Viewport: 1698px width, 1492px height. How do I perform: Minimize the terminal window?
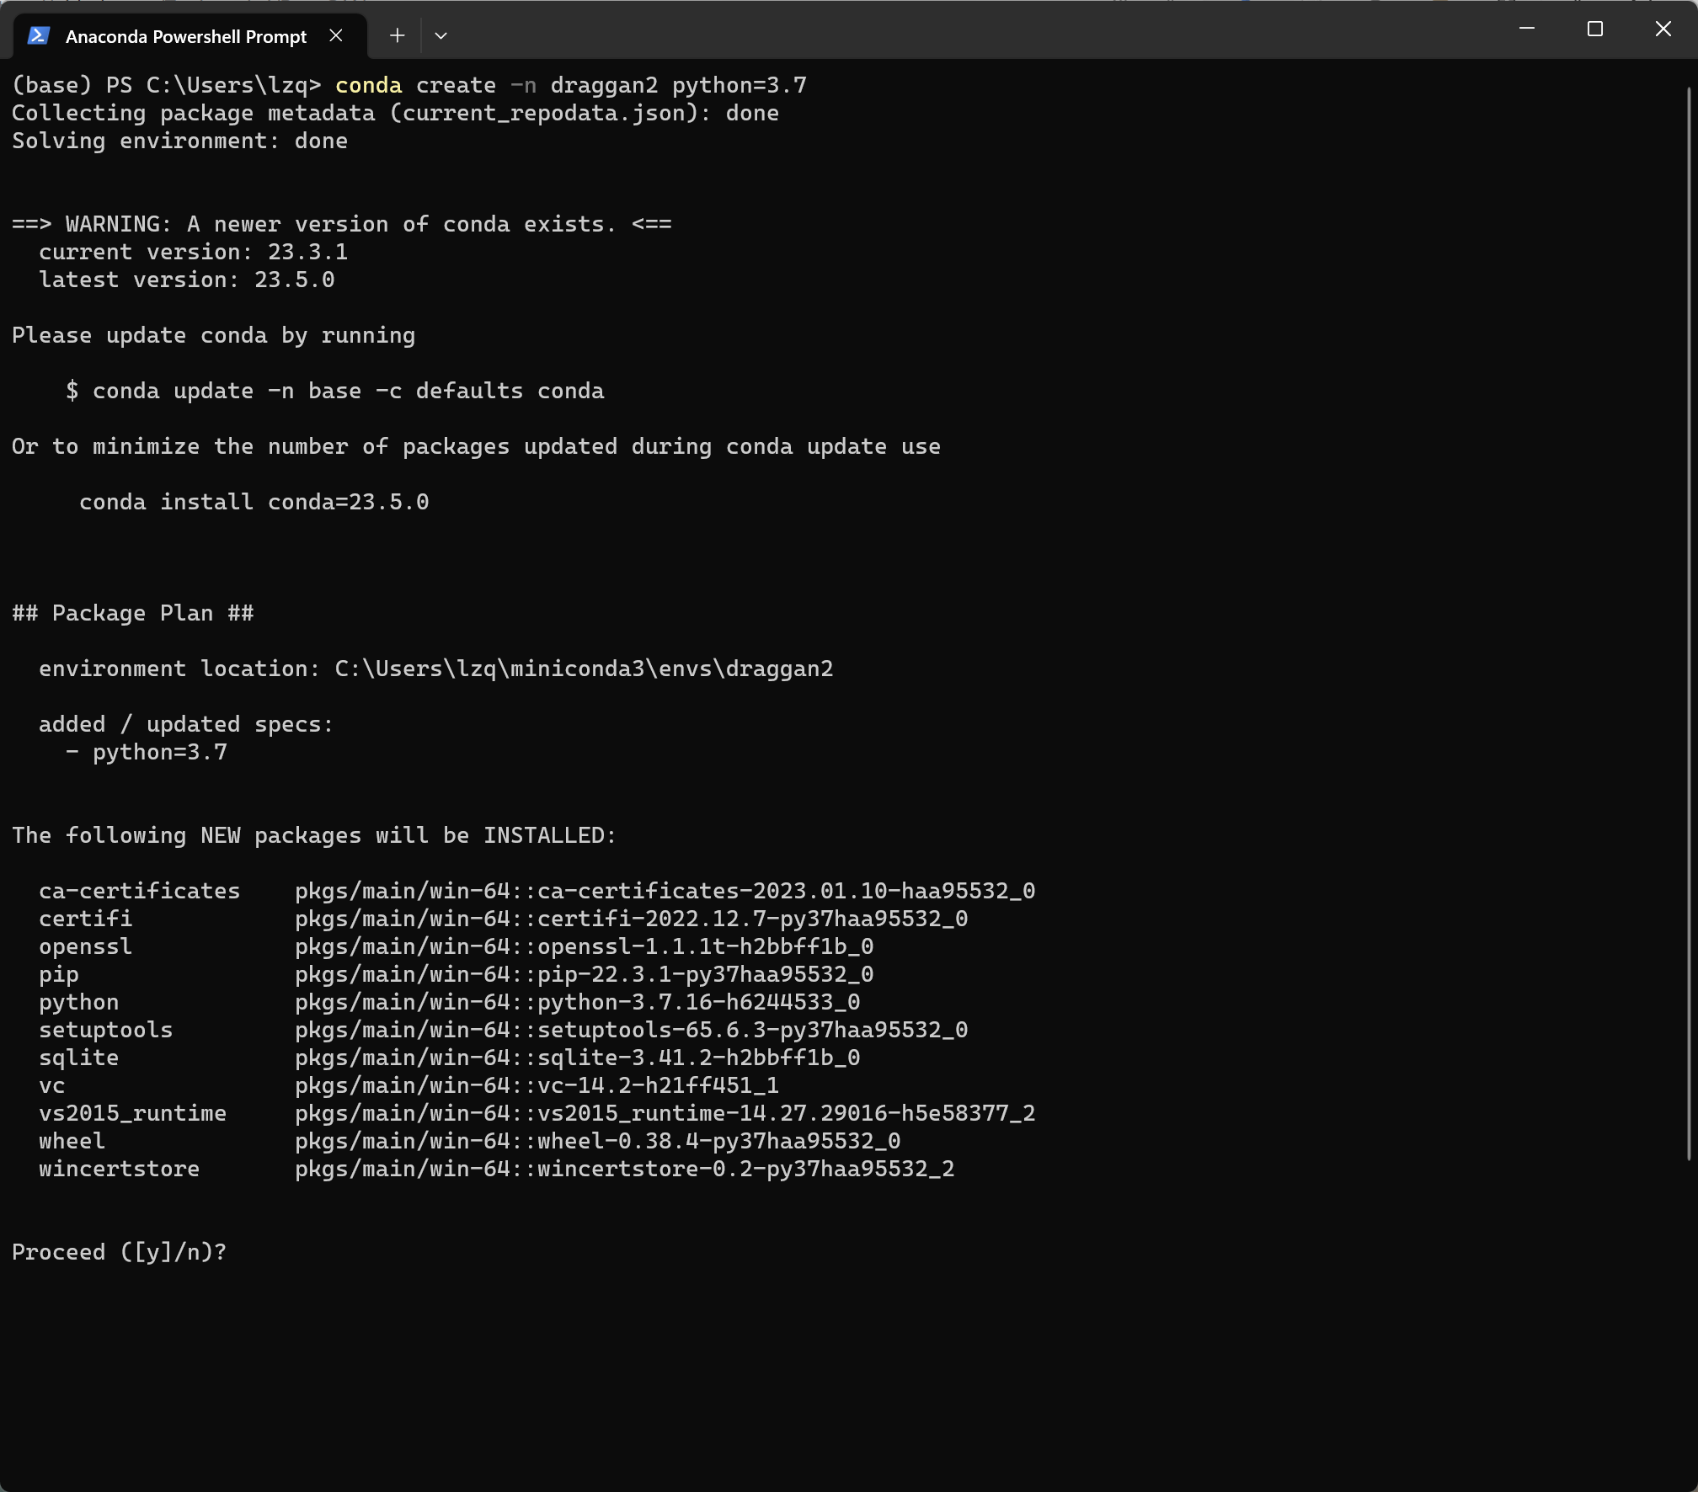1527,29
